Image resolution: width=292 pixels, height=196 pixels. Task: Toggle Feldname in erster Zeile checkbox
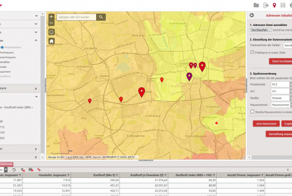pyautogui.click(x=252, y=52)
